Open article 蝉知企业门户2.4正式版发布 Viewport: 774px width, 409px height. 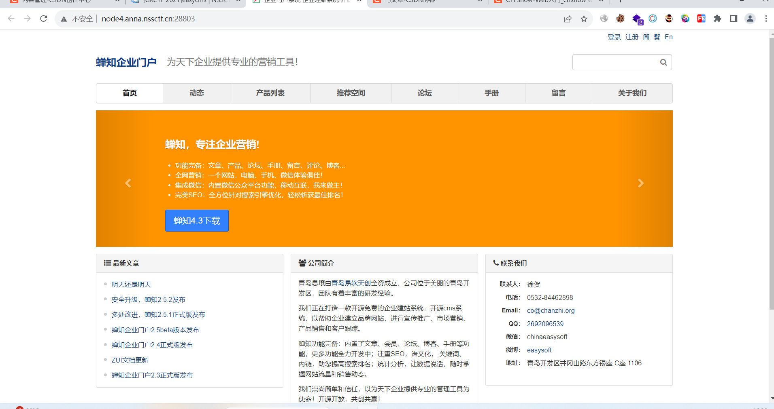[x=152, y=345]
